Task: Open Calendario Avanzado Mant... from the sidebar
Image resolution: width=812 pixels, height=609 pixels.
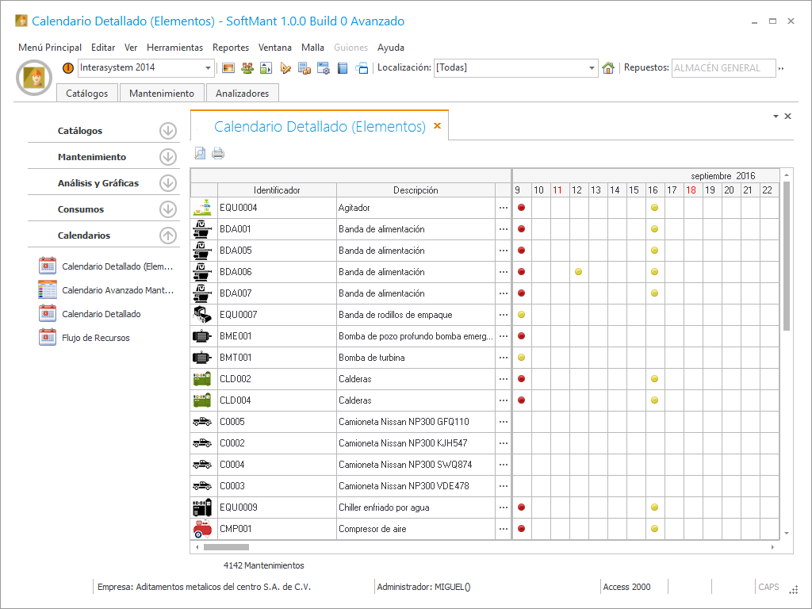Action: pyautogui.click(x=117, y=290)
